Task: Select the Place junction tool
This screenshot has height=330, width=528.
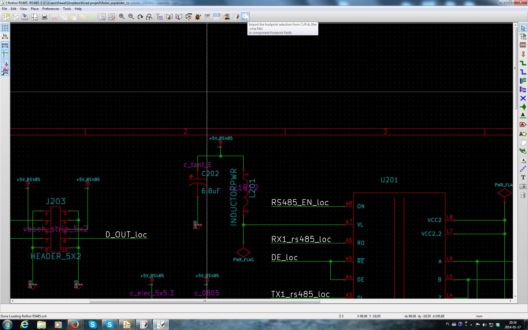Action: pyautogui.click(x=523, y=107)
